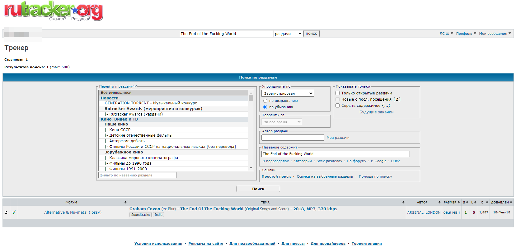Expand the Мои сообщения menu
This screenshot has height=246, width=516.
[x=495, y=34]
